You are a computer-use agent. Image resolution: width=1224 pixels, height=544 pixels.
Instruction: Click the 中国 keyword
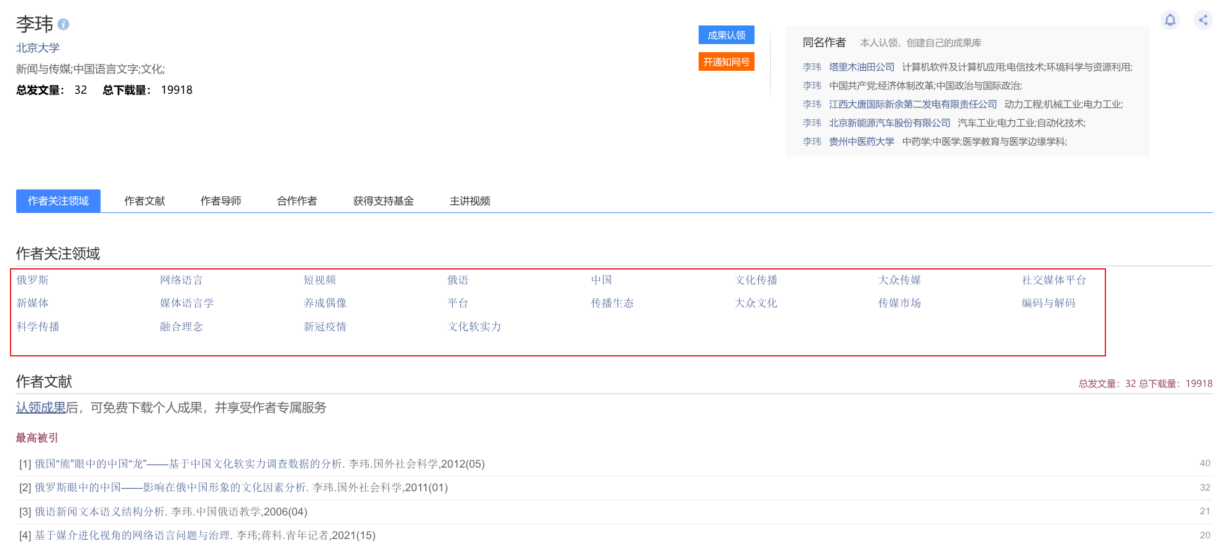tap(602, 280)
